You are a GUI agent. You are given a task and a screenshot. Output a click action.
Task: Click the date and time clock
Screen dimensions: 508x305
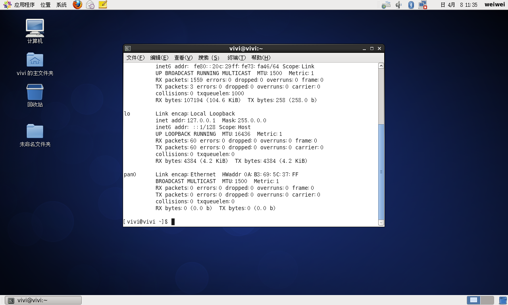[x=458, y=5]
